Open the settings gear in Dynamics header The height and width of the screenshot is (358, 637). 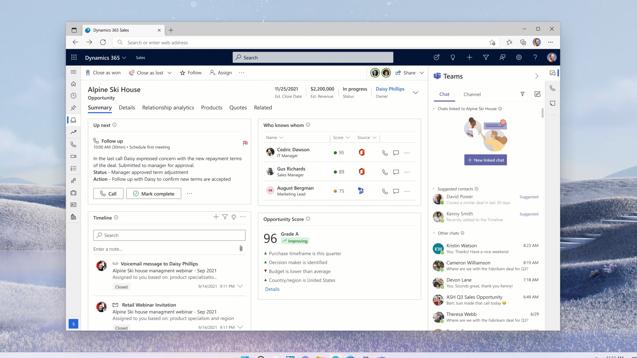point(519,57)
